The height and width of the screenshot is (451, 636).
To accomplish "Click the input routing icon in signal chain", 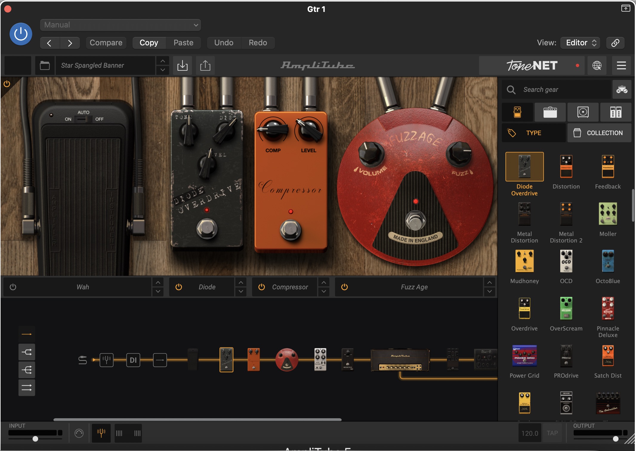I will [x=83, y=360].
